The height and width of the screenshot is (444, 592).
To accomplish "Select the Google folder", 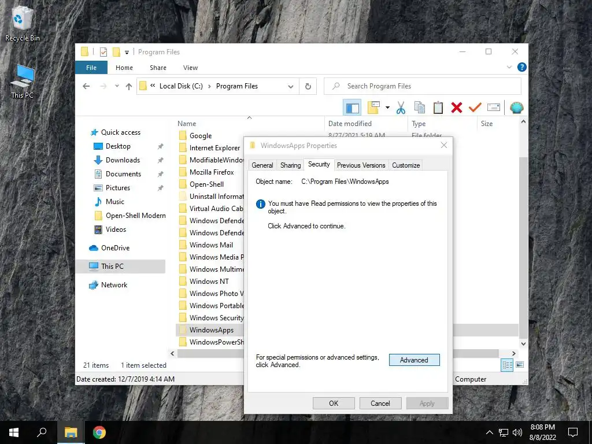I will click(201, 136).
